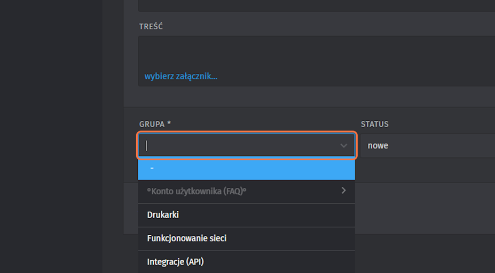Click the required asterisk beside GRUPA

(x=169, y=124)
